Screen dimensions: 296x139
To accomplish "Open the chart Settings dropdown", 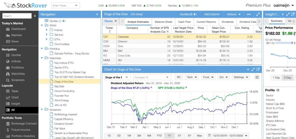I will coord(241,77).
